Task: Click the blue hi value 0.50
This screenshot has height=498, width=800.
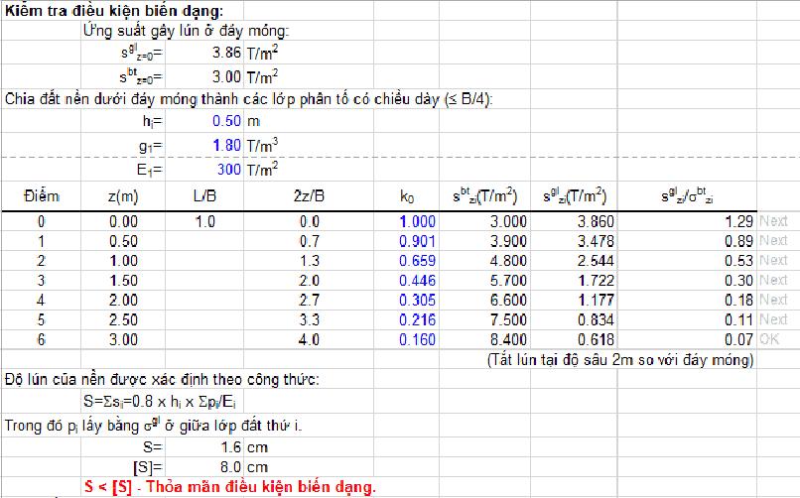Action: click(226, 121)
